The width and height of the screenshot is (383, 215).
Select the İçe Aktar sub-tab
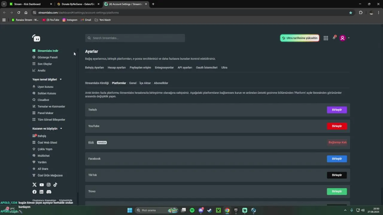point(145,83)
